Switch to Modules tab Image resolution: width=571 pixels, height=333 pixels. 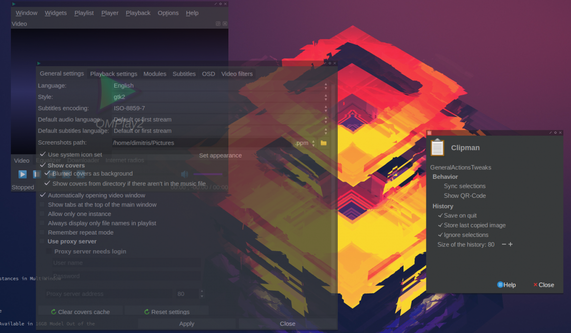click(x=155, y=74)
